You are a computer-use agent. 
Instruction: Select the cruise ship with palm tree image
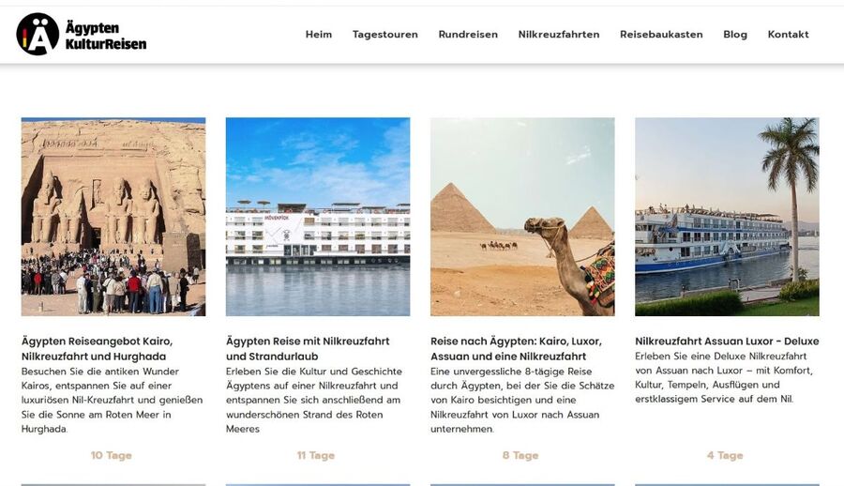click(727, 217)
